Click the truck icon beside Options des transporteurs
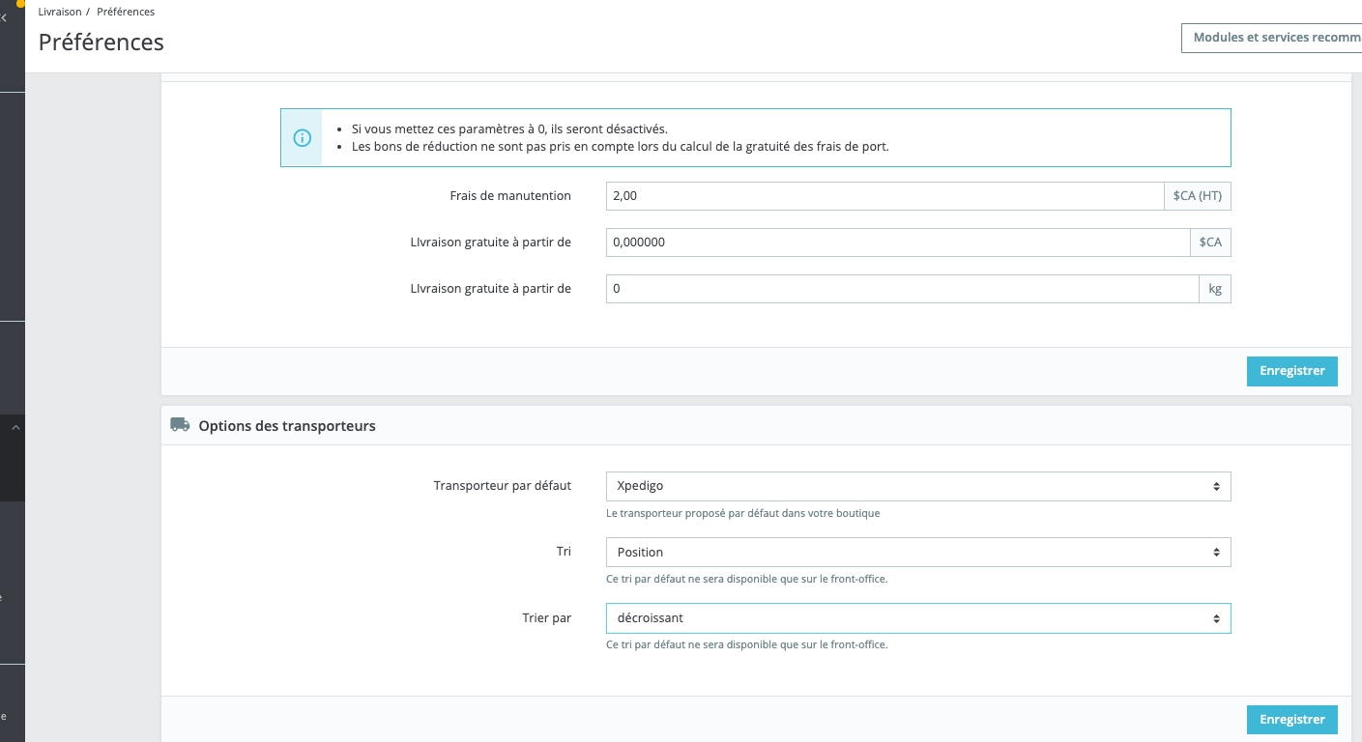1362x742 pixels. [180, 425]
